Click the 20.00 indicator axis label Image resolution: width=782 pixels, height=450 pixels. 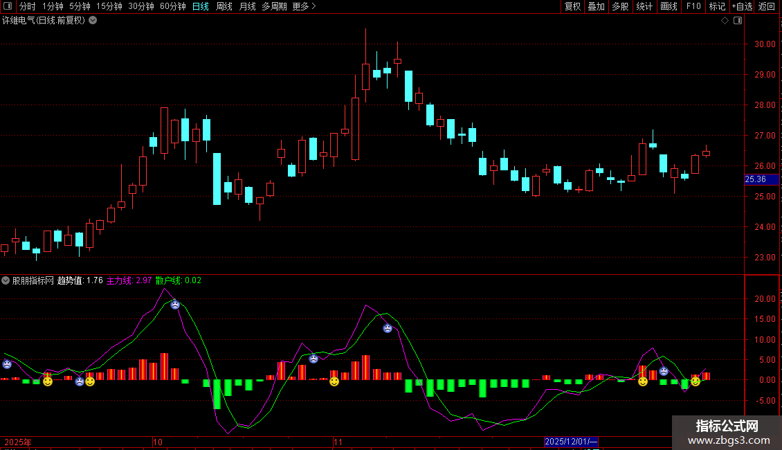tap(765, 299)
